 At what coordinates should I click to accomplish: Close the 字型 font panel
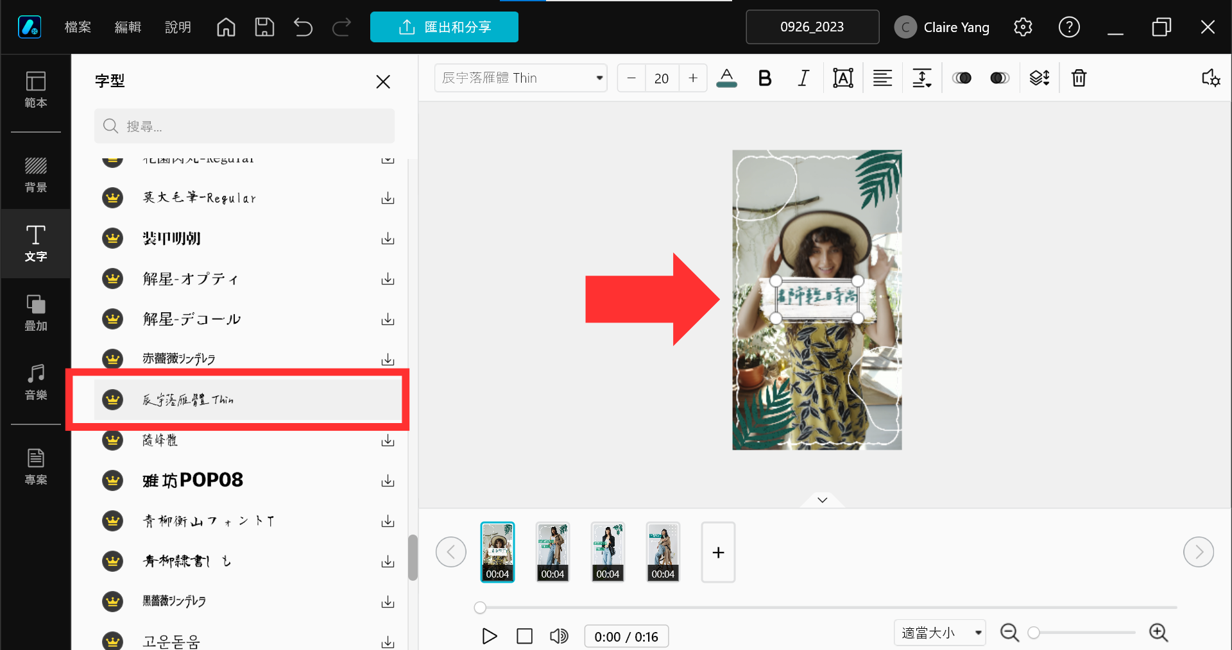coord(383,81)
